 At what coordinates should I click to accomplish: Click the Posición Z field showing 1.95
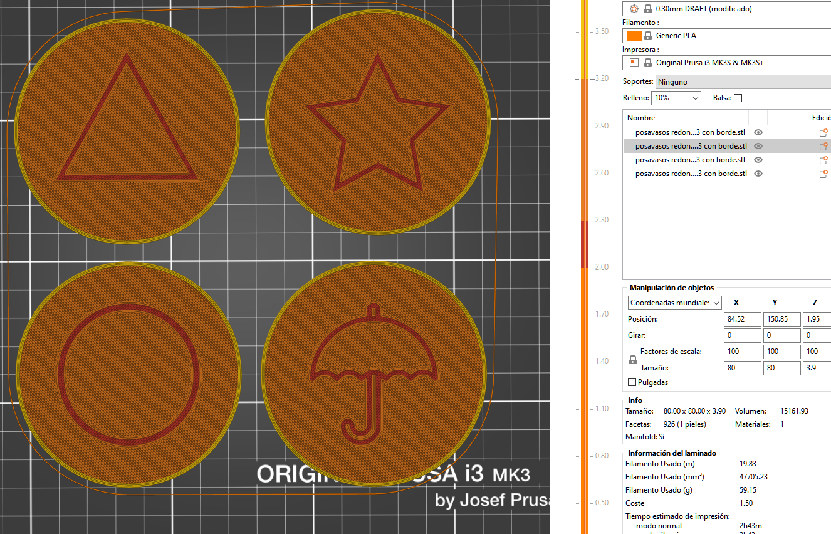817,319
